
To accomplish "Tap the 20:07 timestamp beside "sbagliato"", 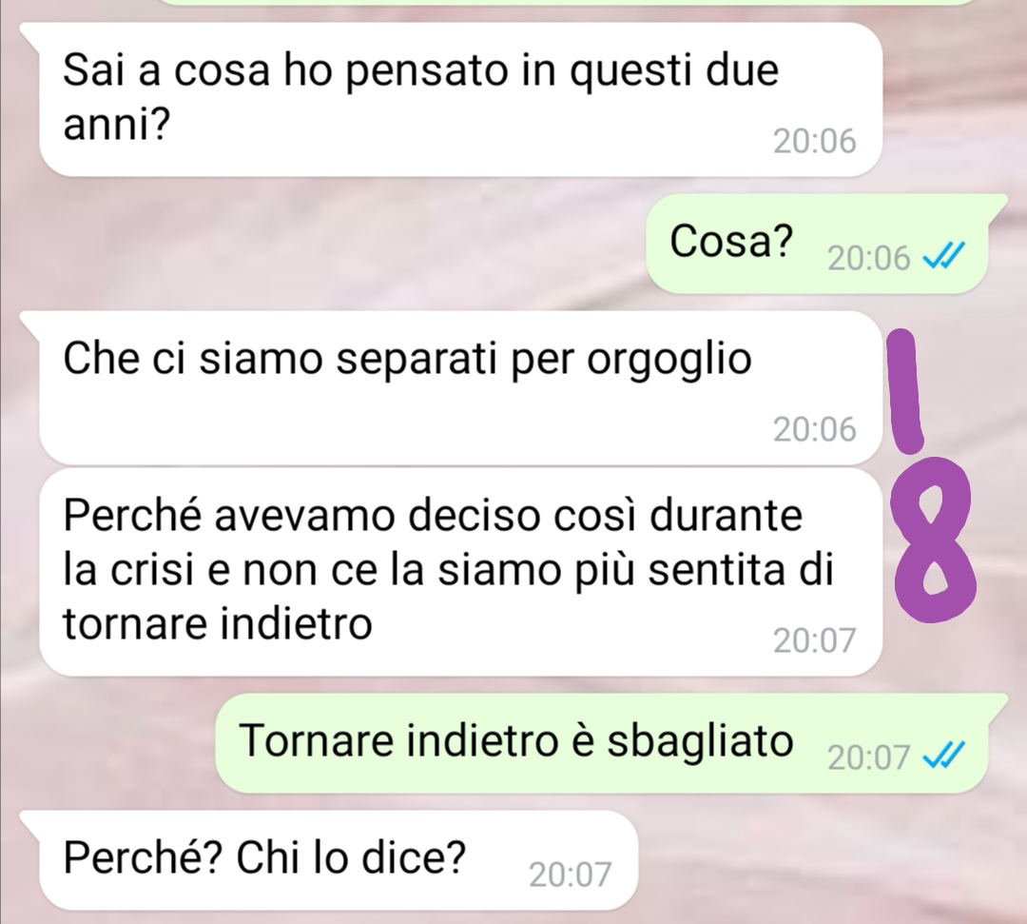I will coord(868,758).
